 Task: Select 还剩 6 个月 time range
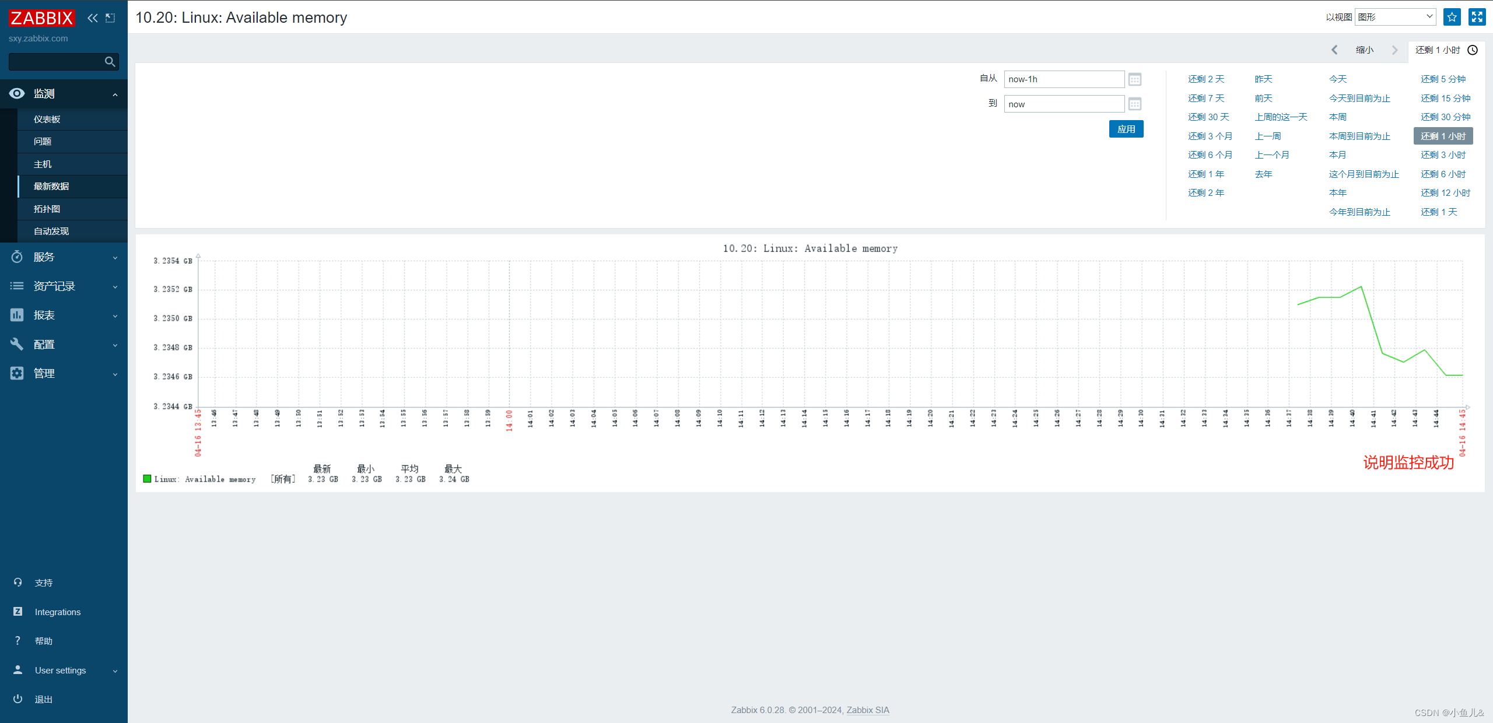coord(1210,155)
